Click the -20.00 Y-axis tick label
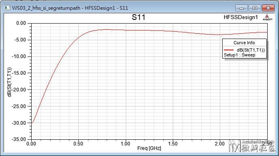 tap(19, 90)
